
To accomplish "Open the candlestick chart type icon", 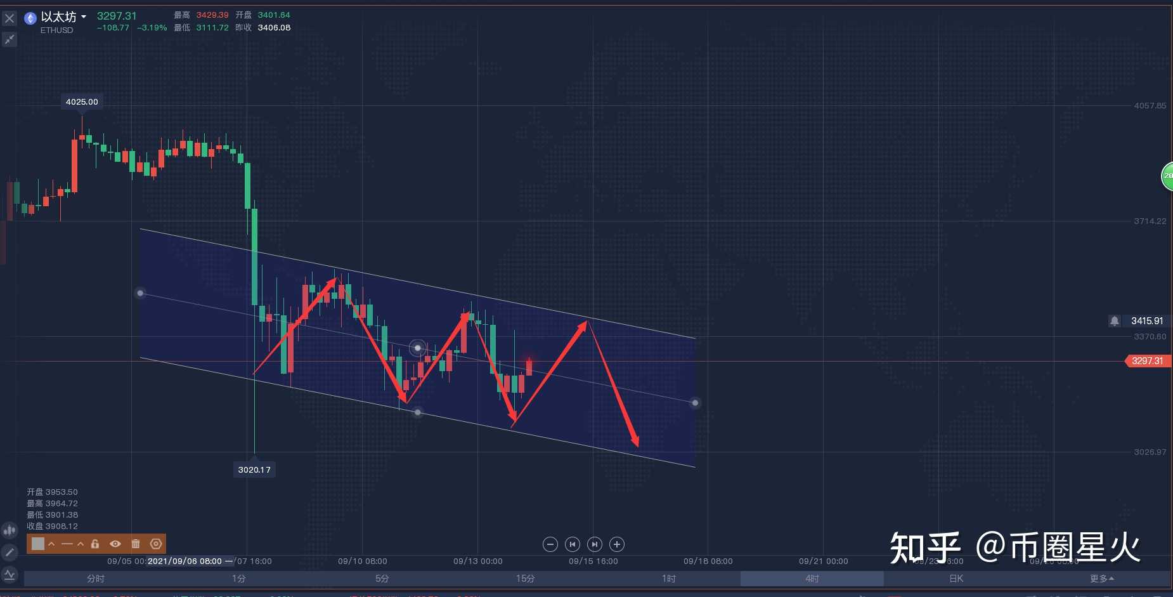I will [x=10, y=530].
